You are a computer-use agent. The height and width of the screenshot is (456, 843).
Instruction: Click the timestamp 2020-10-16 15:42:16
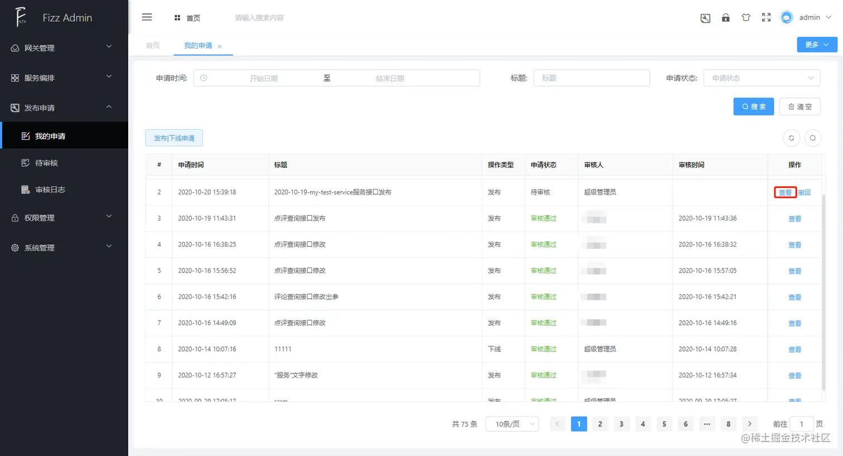(207, 297)
